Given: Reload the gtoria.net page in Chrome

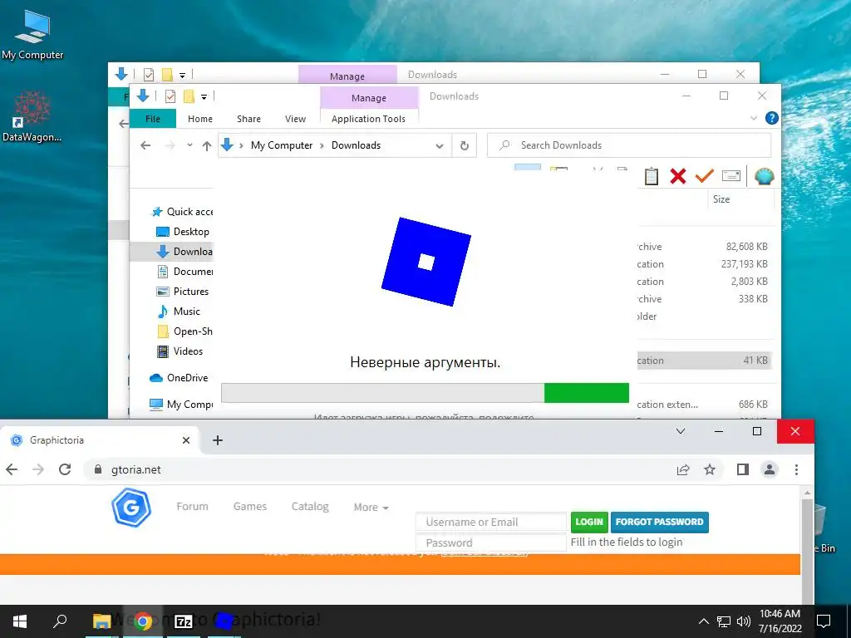Looking at the screenshot, I should [x=65, y=469].
